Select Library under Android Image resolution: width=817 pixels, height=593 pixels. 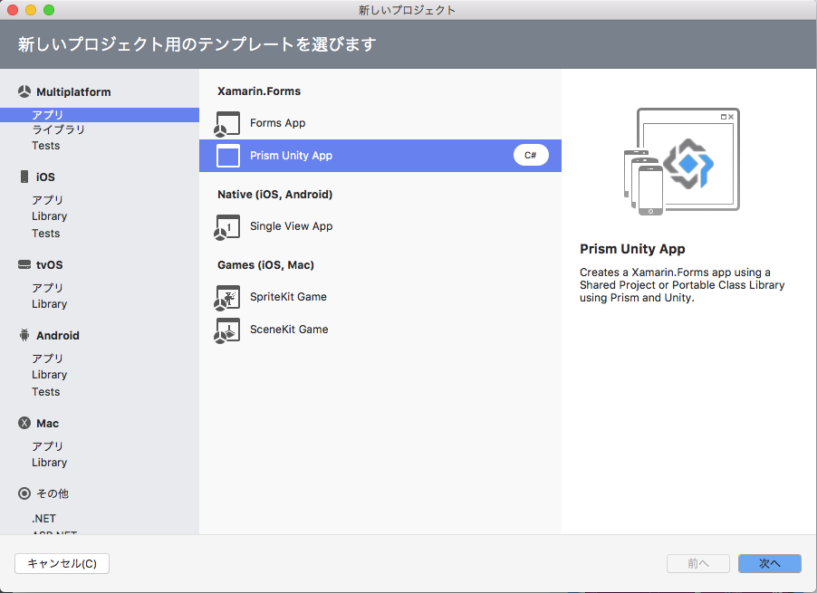point(50,375)
